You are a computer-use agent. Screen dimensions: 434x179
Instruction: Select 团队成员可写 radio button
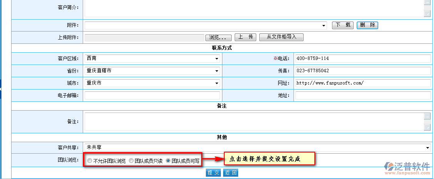(x=168, y=161)
